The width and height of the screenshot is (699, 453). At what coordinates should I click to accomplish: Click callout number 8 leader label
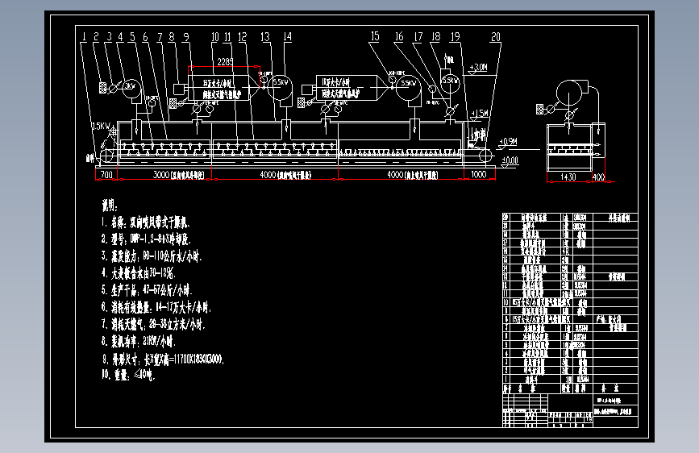point(172,36)
